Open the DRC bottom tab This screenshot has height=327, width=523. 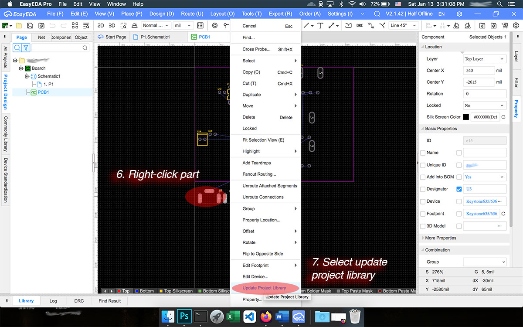click(x=79, y=301)
